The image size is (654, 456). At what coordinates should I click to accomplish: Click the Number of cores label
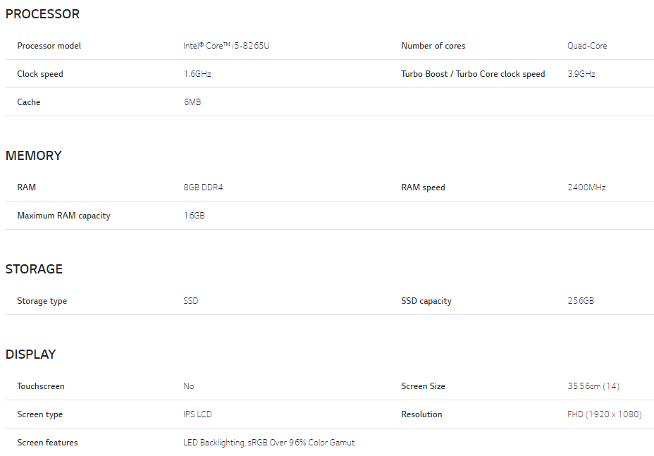coord(433,46)
